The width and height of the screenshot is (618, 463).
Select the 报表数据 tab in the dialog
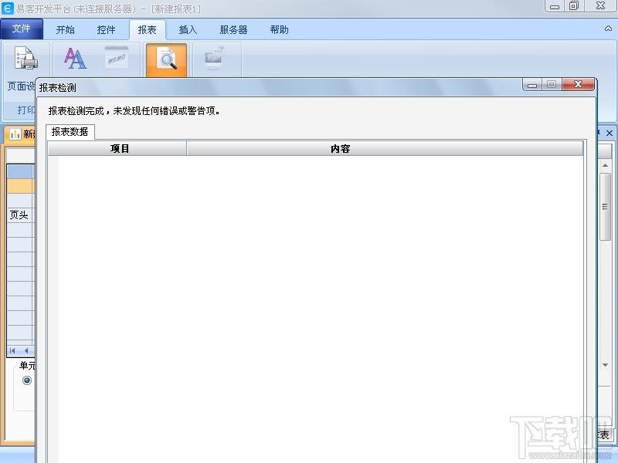point(70,131)
